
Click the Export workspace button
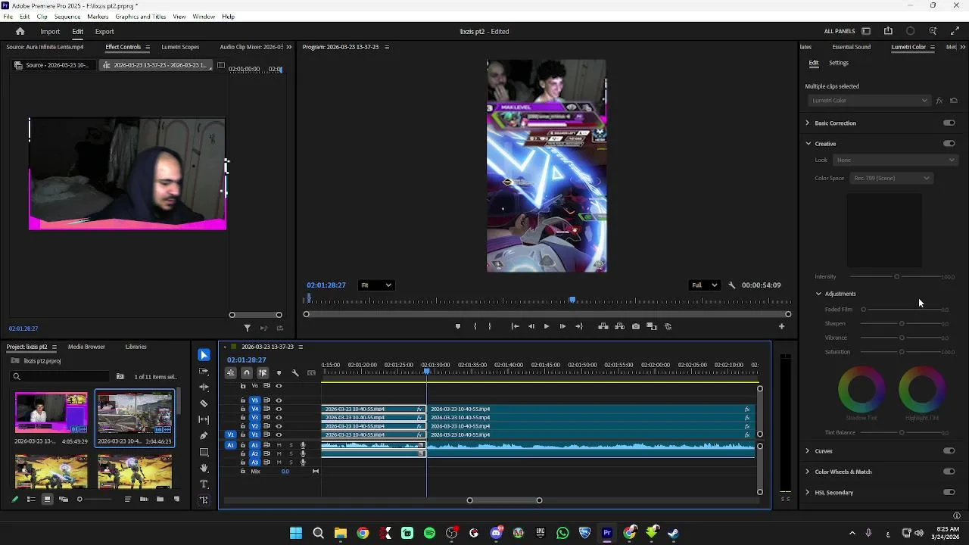pyautogui.click(x=104, y=32)
